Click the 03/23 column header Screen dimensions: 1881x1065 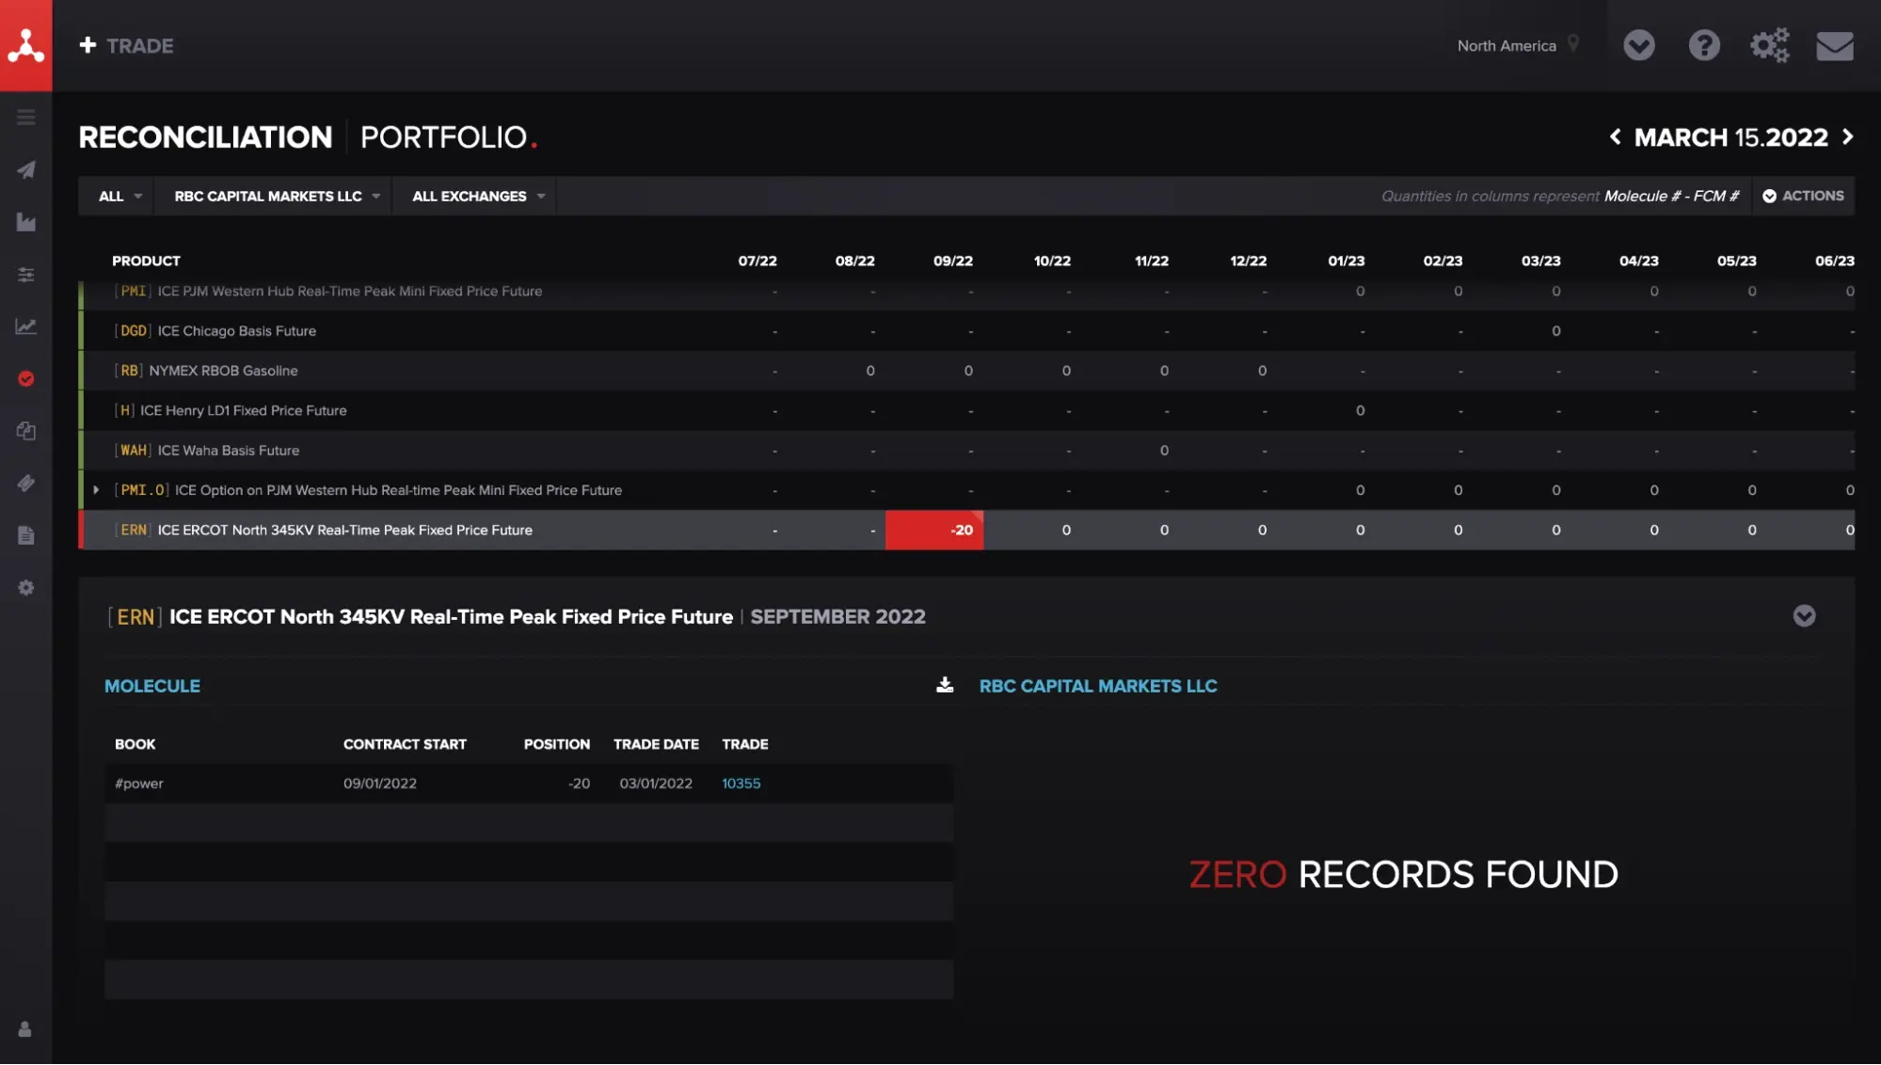(x=1540, y=261)
